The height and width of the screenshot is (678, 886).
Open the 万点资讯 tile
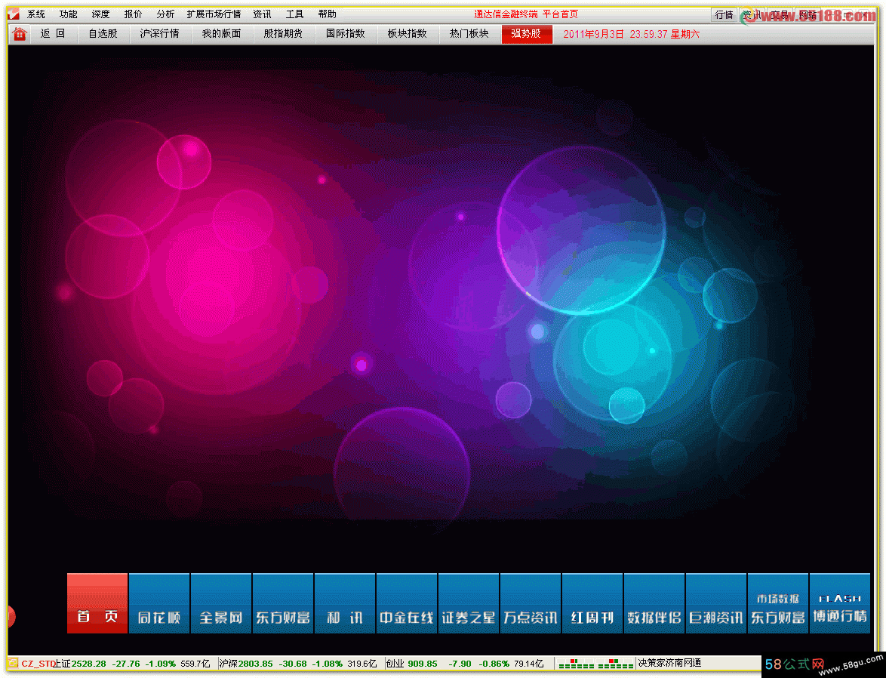click(x=531, y=603)
